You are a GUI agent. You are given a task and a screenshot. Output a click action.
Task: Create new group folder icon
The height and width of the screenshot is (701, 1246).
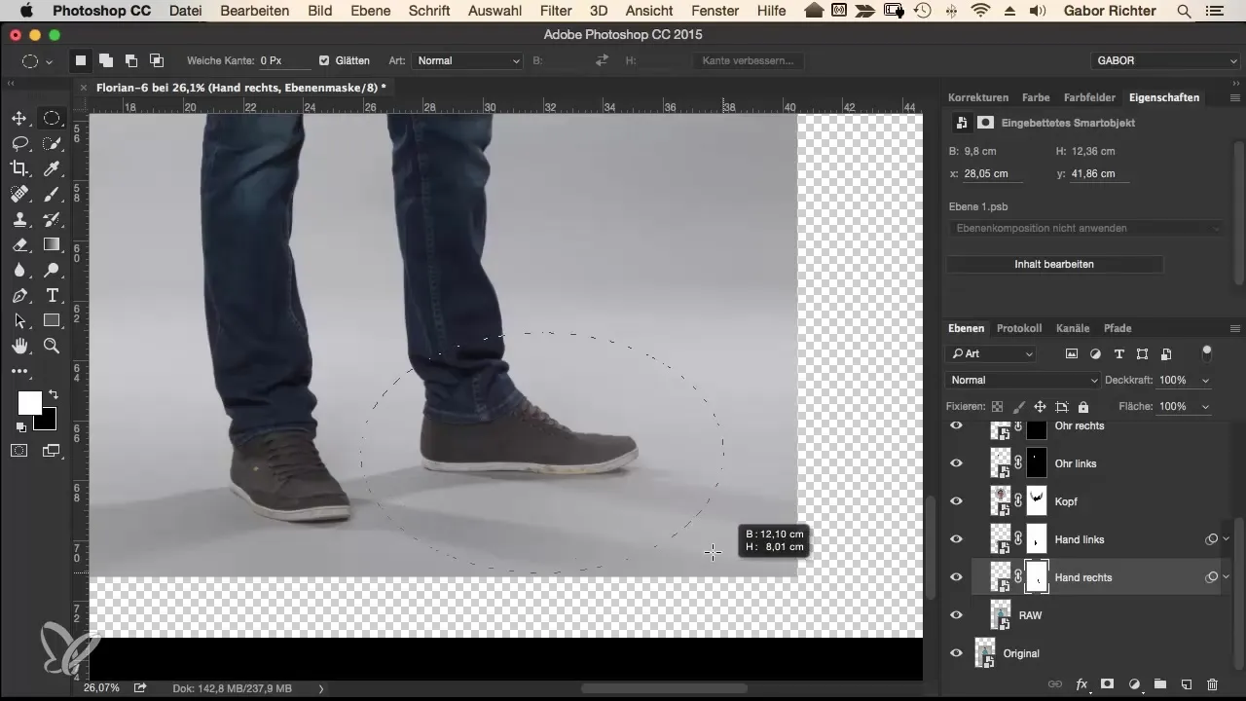click(x=1160, y=684)
